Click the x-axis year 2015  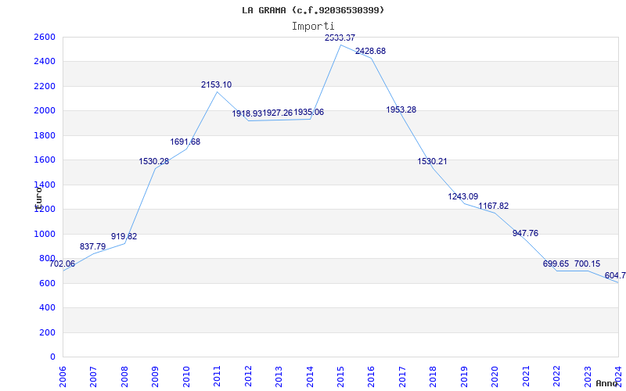tap(341, 376)
